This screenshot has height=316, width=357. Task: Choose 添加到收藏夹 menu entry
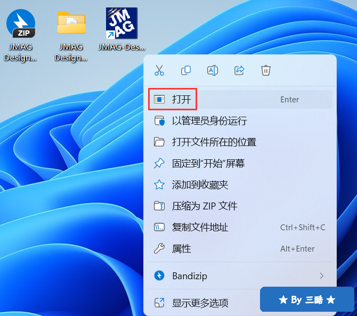coord(240,184)
